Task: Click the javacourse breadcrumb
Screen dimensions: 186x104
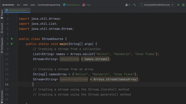Action: [8, 5]
